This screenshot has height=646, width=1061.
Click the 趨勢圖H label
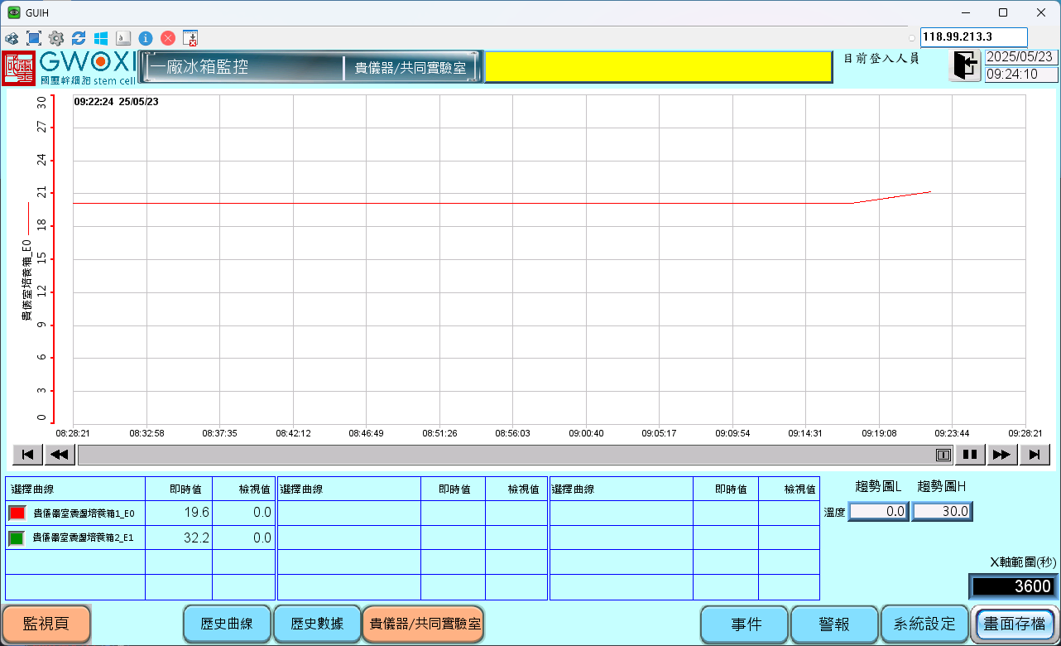tap(941, 486)
